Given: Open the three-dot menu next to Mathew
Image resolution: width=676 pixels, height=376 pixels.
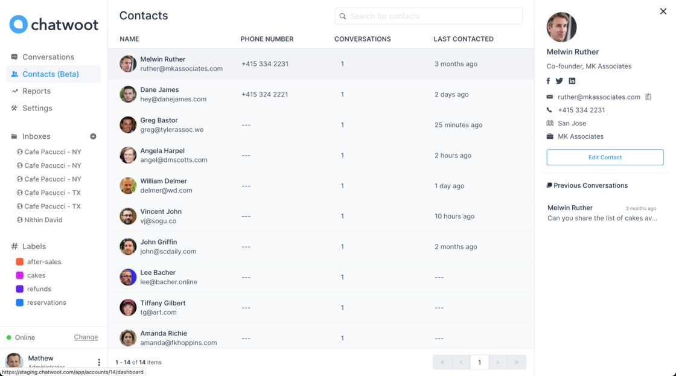Looking at the screenshot, I should pyautogui.click(x=99, y=362).
